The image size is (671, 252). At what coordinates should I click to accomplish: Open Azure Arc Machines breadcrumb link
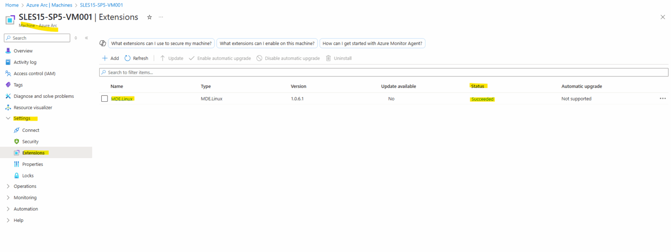click(x=49, y=5)
